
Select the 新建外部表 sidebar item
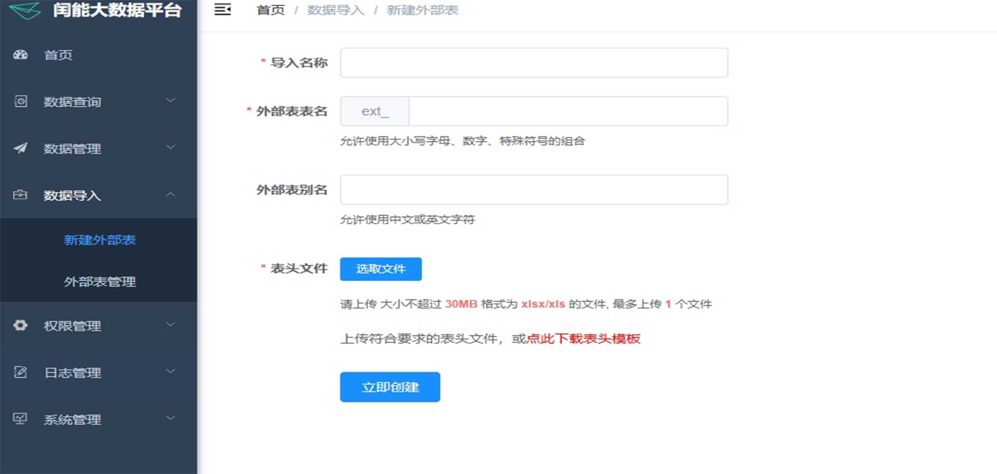tap(100, 240)
